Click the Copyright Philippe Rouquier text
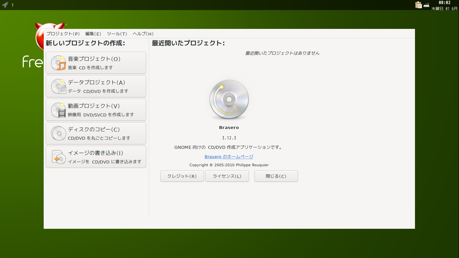The image size is (459, 258). click(229, 165)
